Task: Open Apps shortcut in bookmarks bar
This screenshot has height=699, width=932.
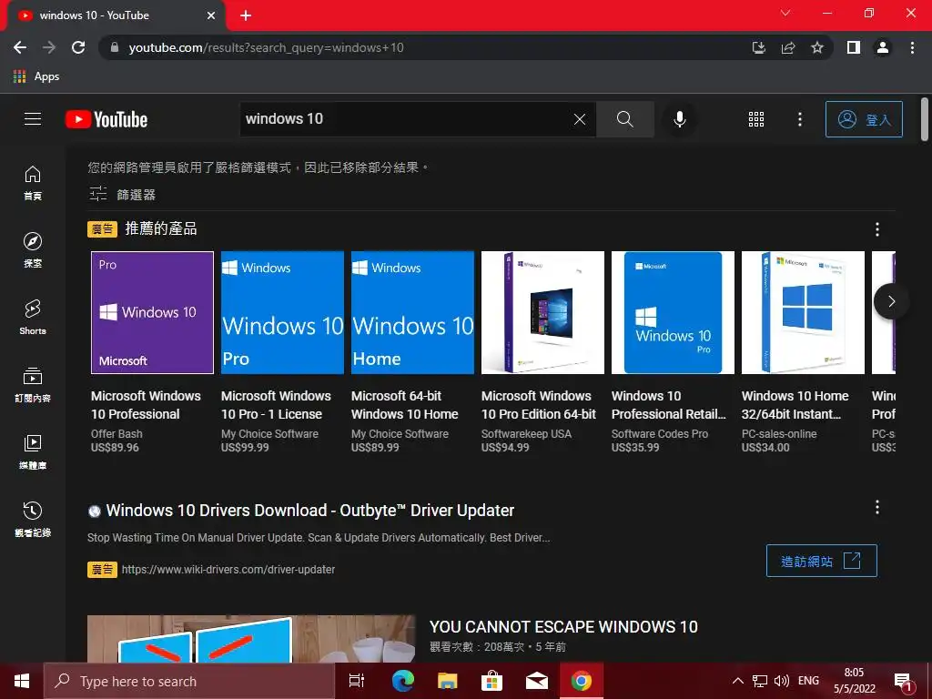Action: click(x=36, y=76)
